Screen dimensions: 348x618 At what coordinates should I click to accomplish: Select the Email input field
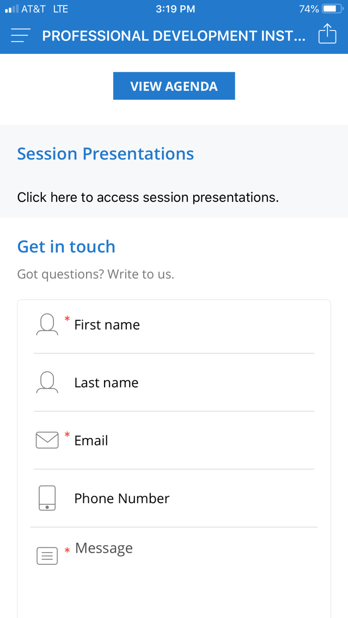pyautogui.click(x=174, y=440)
